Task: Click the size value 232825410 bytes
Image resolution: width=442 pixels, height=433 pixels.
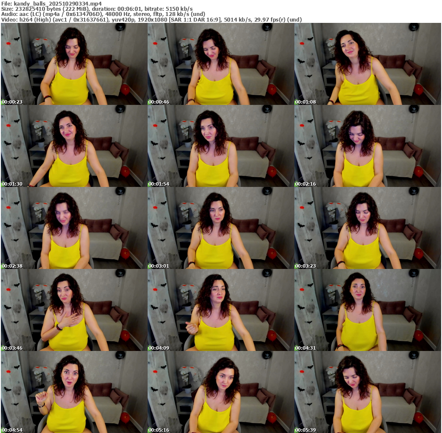Action: (x=36, y=9)
